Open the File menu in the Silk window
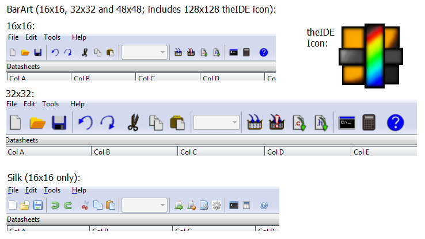This screenshot has height=239, width=425. click(x=14, y=190)
